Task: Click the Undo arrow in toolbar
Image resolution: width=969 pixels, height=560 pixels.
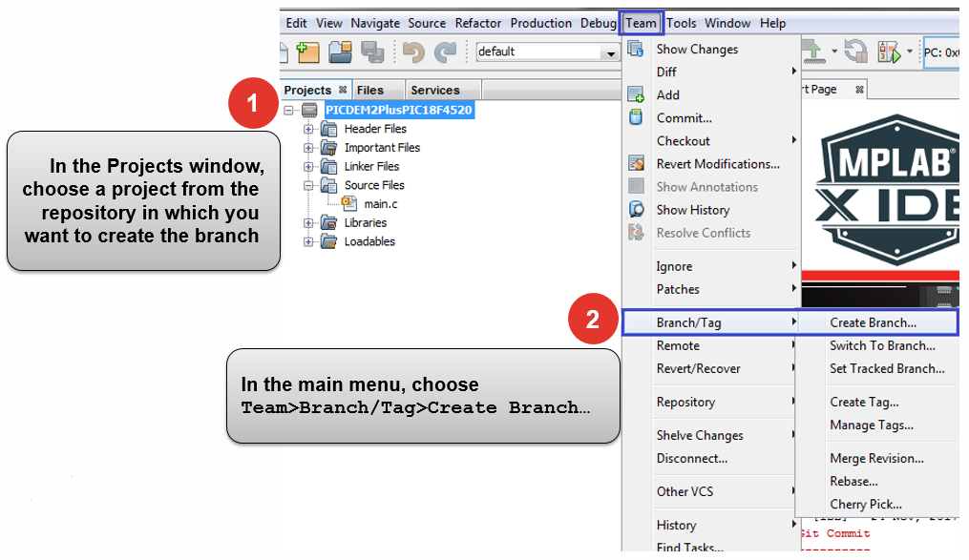Action: (x=413, y=52)
